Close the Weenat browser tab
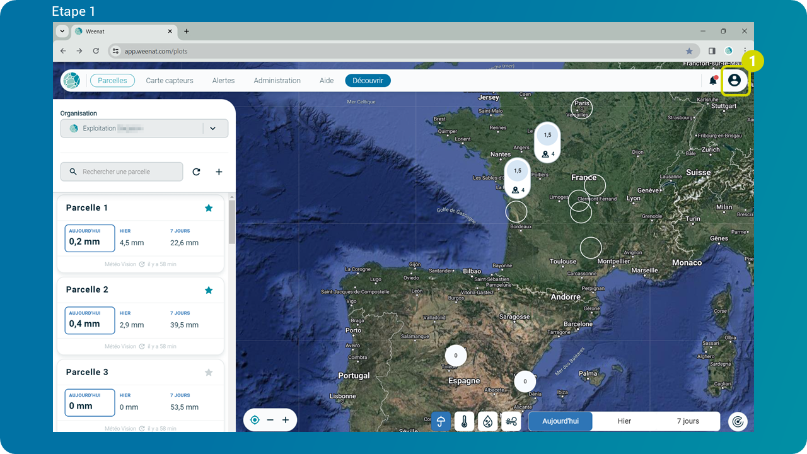The width and height of the screenshot is (807, 454). 170,31
